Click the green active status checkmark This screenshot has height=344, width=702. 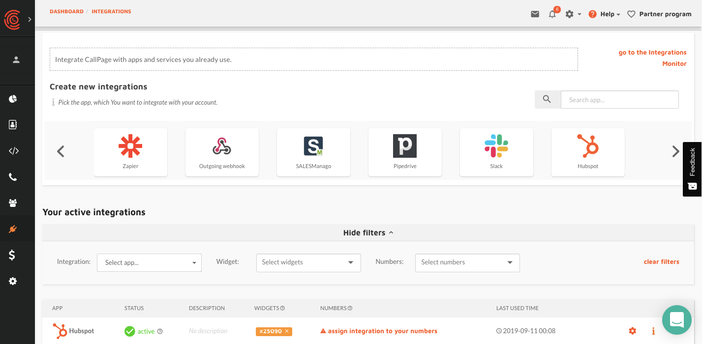pyautogui.click(x=130, y=331)
